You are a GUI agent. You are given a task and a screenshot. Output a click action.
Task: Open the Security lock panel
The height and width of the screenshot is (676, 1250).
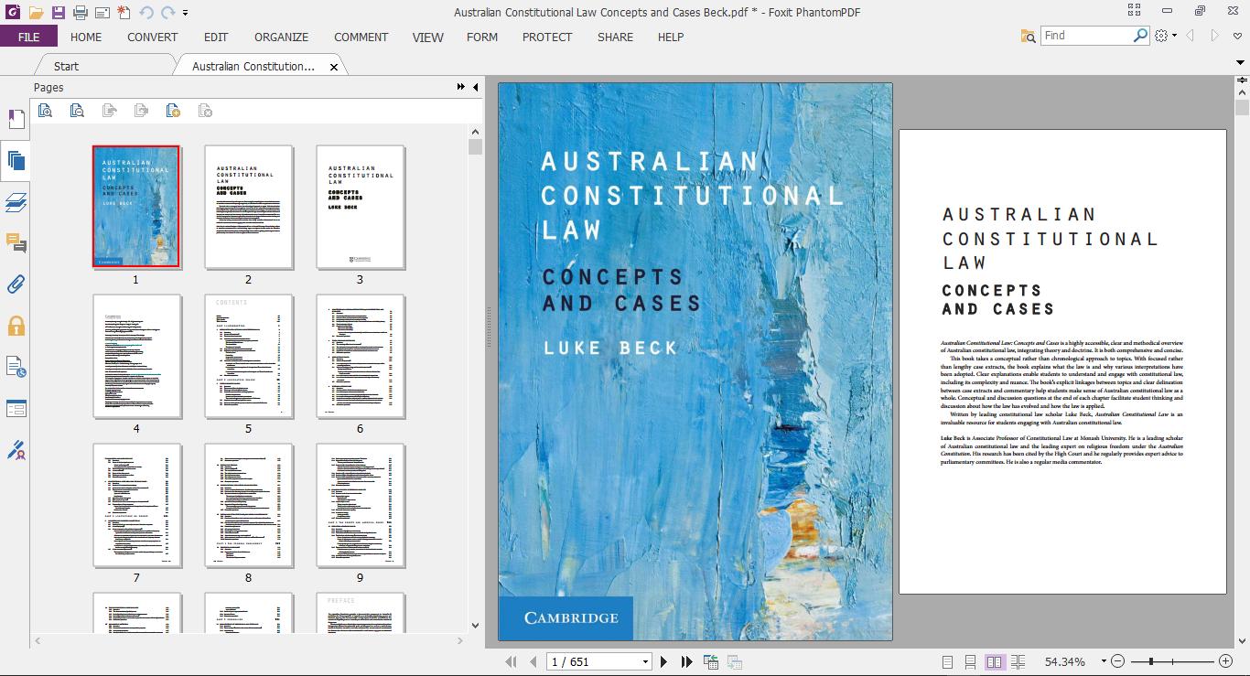pyautogui.click(x=16, y=326)
